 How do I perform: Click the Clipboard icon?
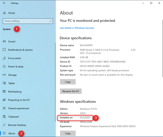click(4, 117)
